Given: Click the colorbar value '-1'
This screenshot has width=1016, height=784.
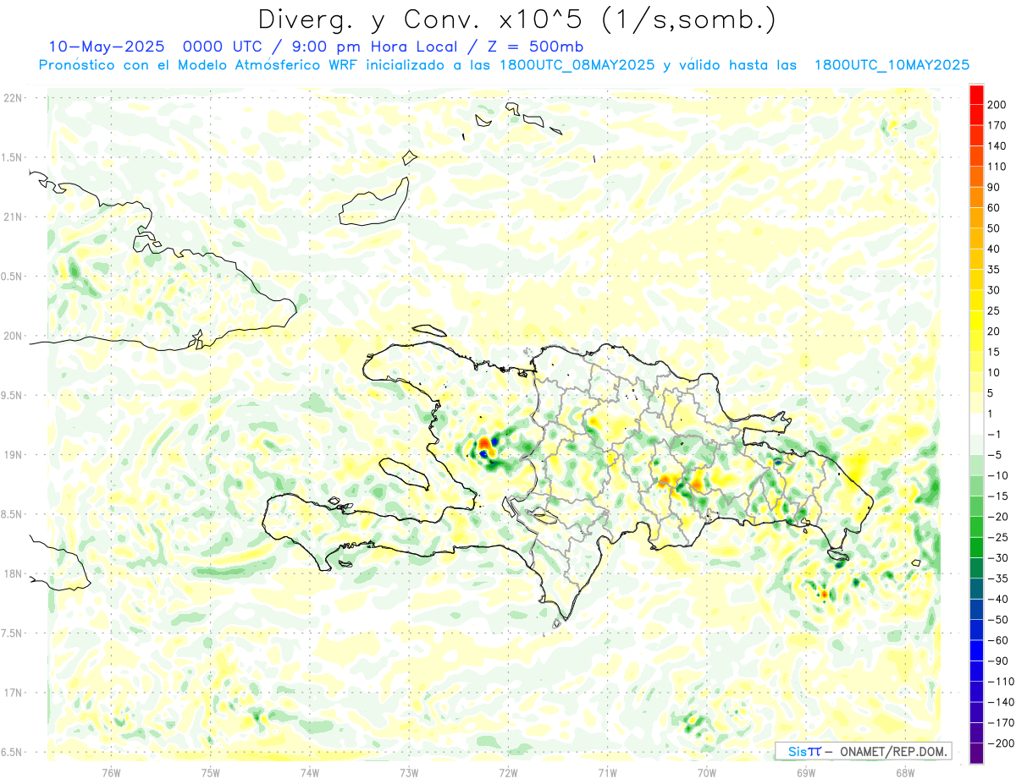Looking at the screenshot, I should tap(994, 435).
